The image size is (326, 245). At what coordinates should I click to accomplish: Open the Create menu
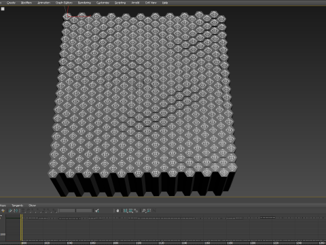click(11, 3)
